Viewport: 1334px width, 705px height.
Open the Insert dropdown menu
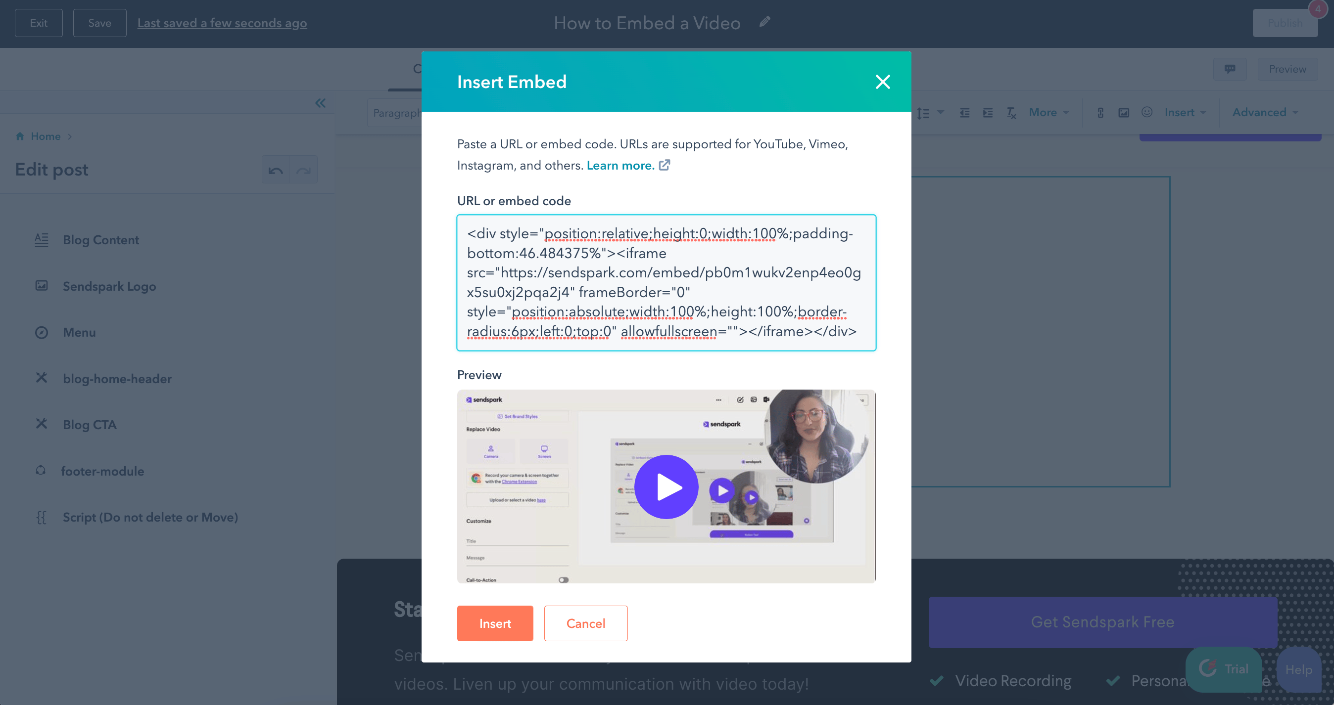pos(1186,112)
